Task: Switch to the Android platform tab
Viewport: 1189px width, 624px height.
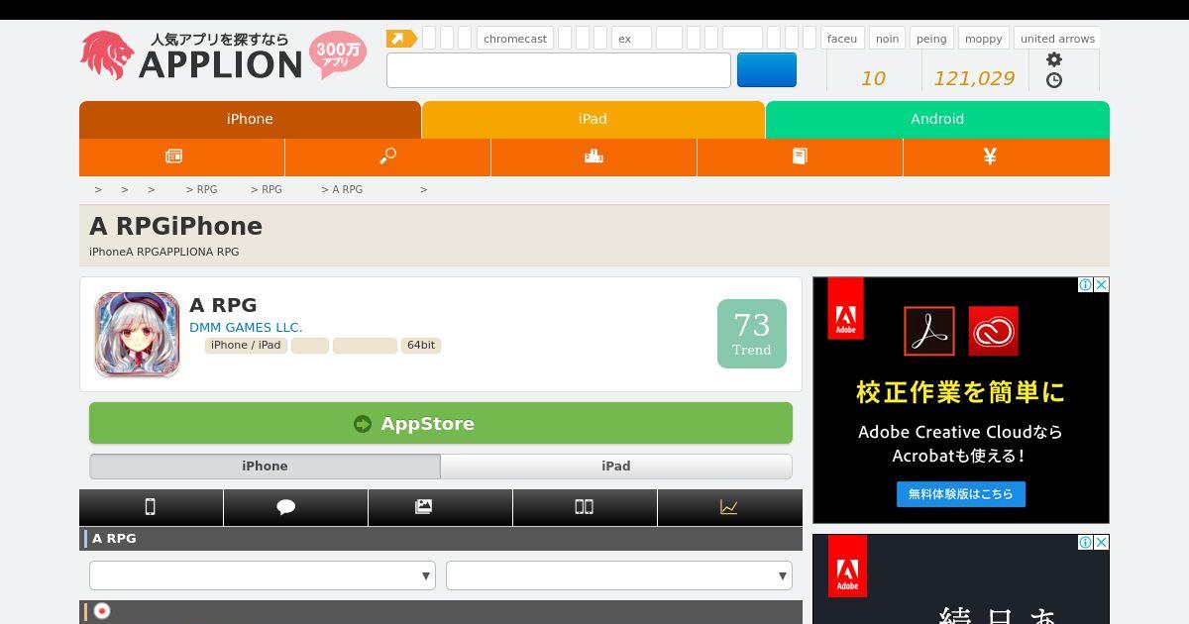Action: [x=937, y=119]
